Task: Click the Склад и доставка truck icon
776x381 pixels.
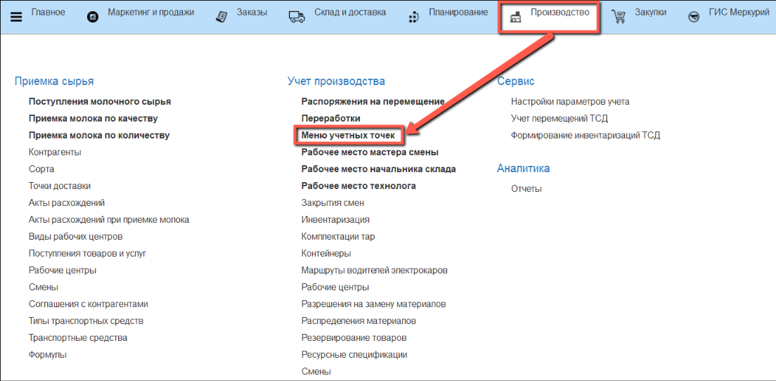Action: 297,17
